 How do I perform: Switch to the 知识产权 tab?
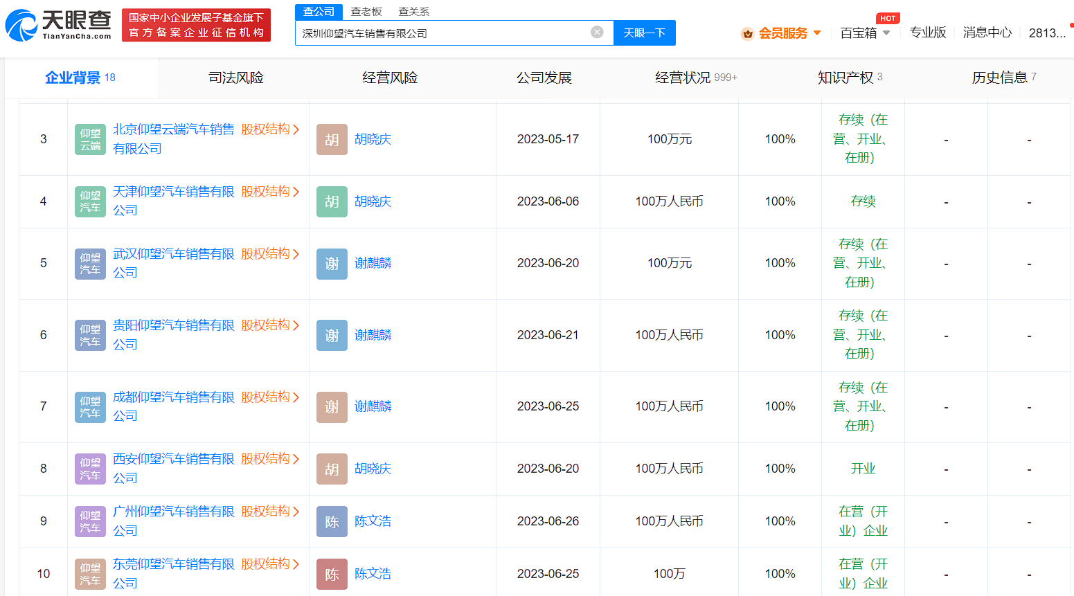coord(850,78)
